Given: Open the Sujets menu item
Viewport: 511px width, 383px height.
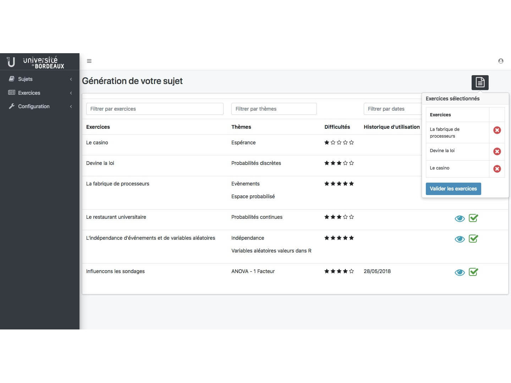Looking at the screenshot, I should click(x=25, y=79).
